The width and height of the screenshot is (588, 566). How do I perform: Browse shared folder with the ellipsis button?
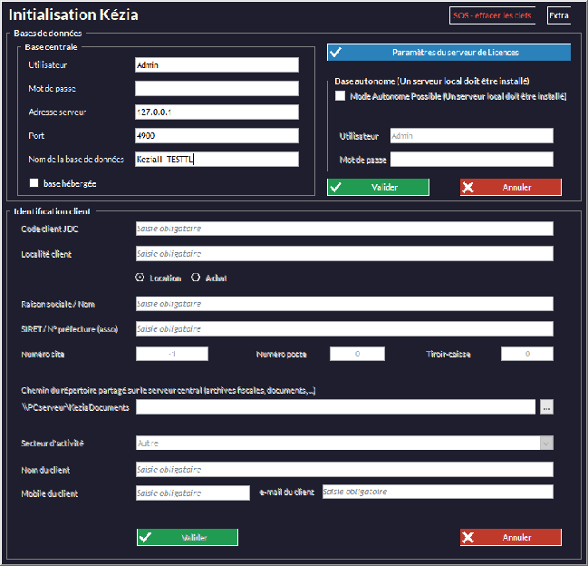[x=546, y=407]
